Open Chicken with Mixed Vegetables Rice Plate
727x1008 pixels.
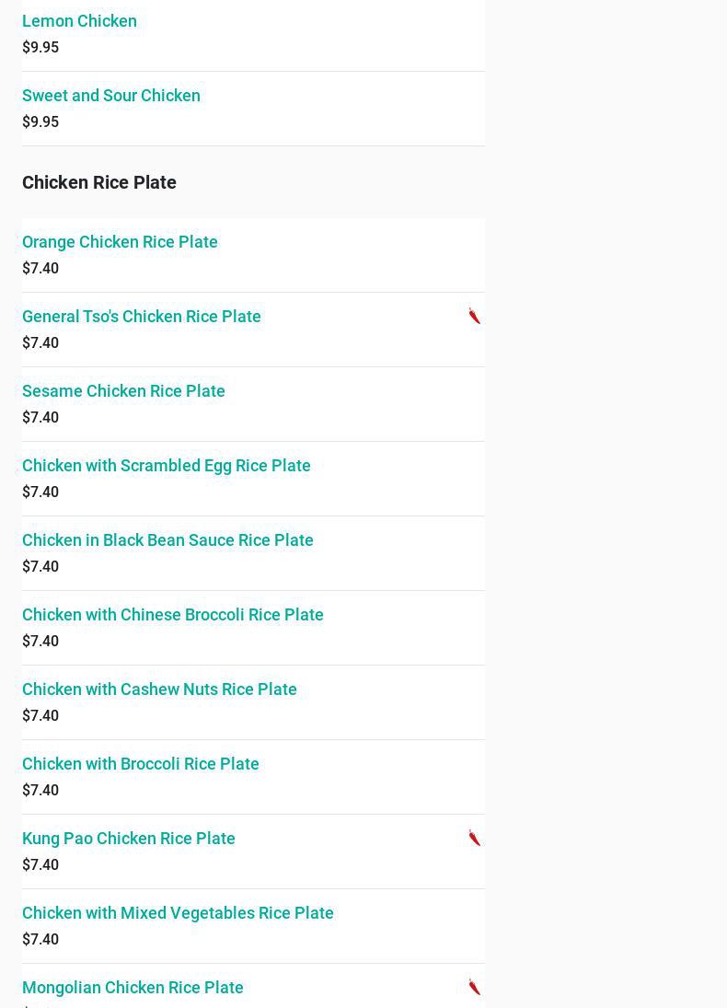click(178, 912)
